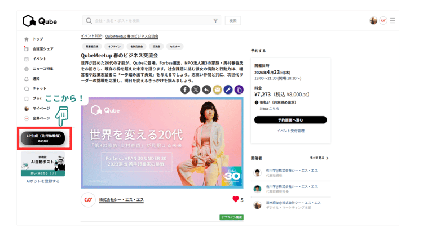The image size is (423, 237).
Task: Share the event on Facebook
Action: click(x=185, y=90)
